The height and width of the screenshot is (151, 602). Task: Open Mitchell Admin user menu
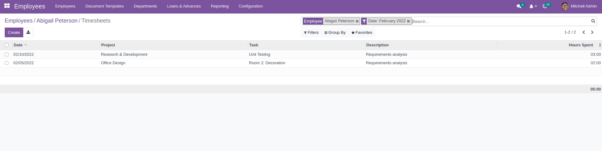(x=579, y=6)
